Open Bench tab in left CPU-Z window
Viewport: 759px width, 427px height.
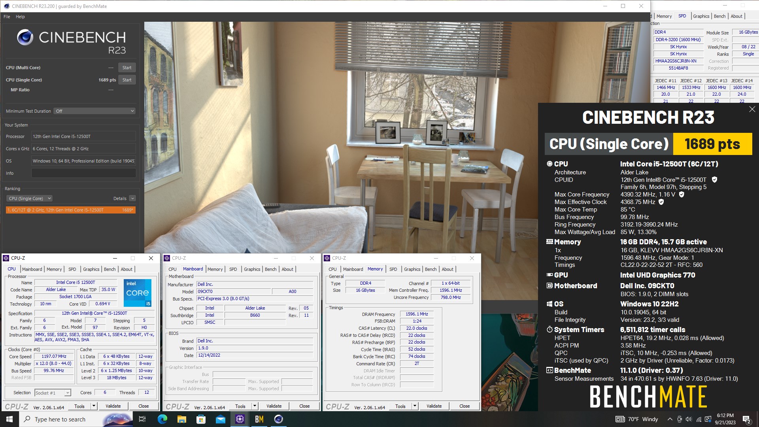(x=110, y=269)
